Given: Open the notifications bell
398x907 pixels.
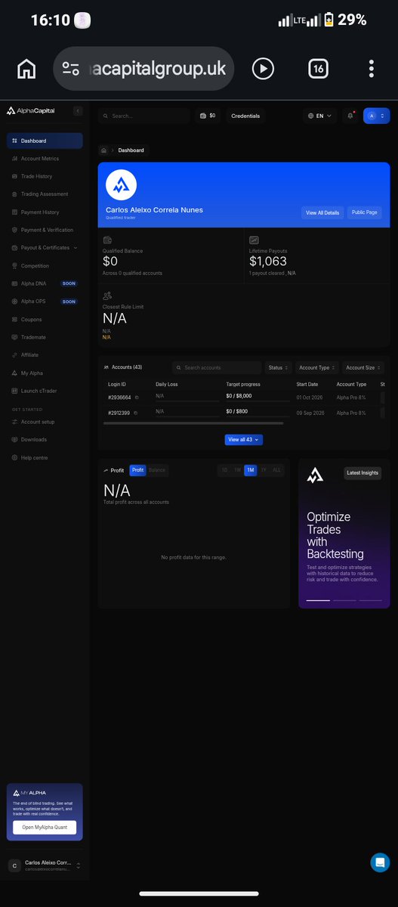Looking at the screenshot, I should click(350, 116).
